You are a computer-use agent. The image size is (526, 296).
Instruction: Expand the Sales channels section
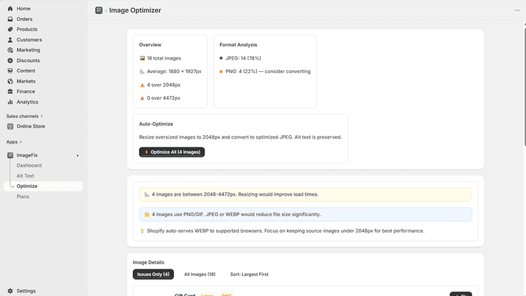25,116
